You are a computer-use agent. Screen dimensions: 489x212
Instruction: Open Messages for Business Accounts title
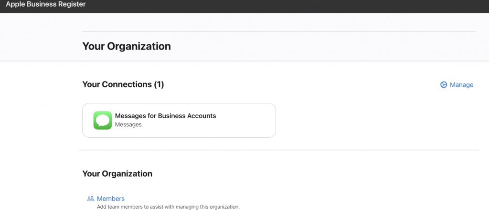[166, 116]
